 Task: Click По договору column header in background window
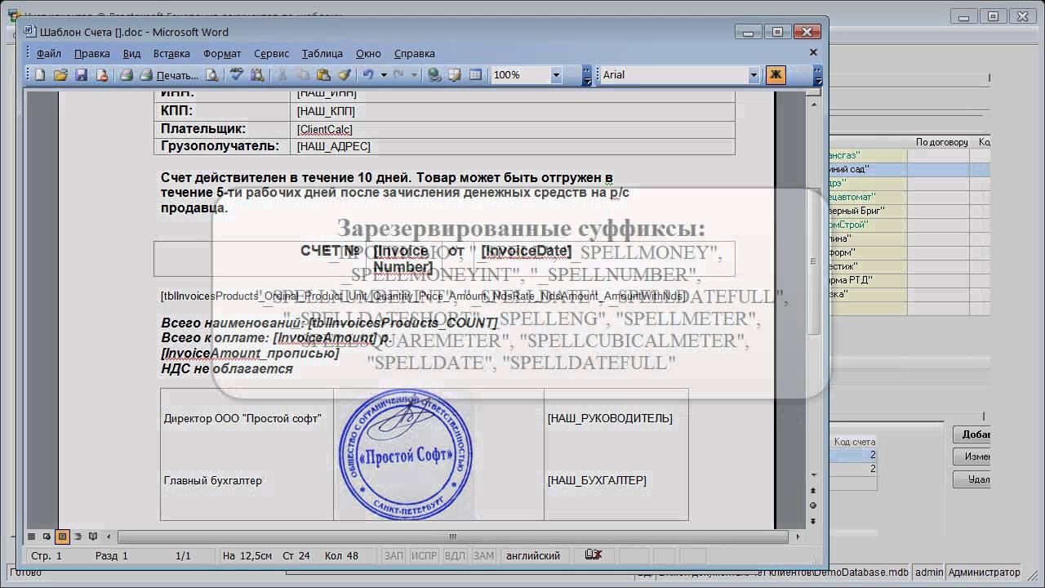point(941,142)
